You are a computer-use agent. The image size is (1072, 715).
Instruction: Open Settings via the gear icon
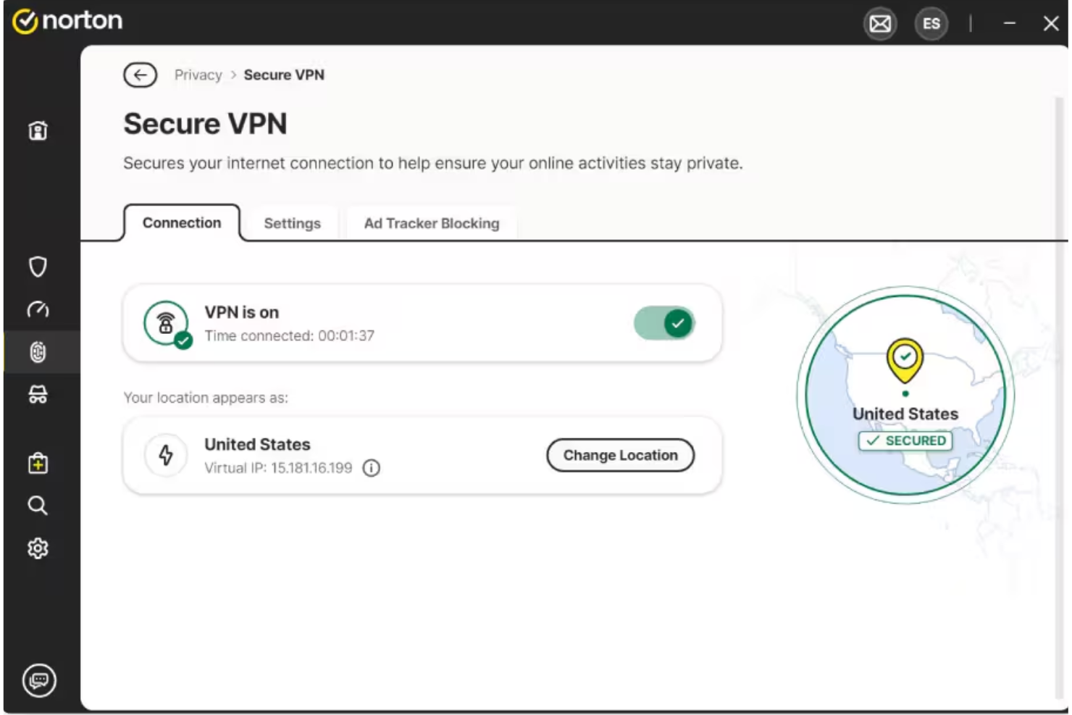coord(37,548)
